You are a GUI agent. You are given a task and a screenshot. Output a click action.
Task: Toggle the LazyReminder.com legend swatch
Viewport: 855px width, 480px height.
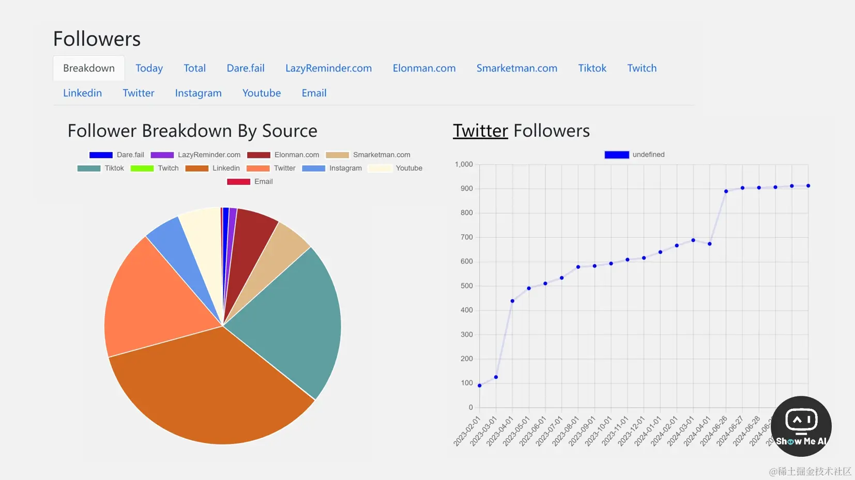162,155
